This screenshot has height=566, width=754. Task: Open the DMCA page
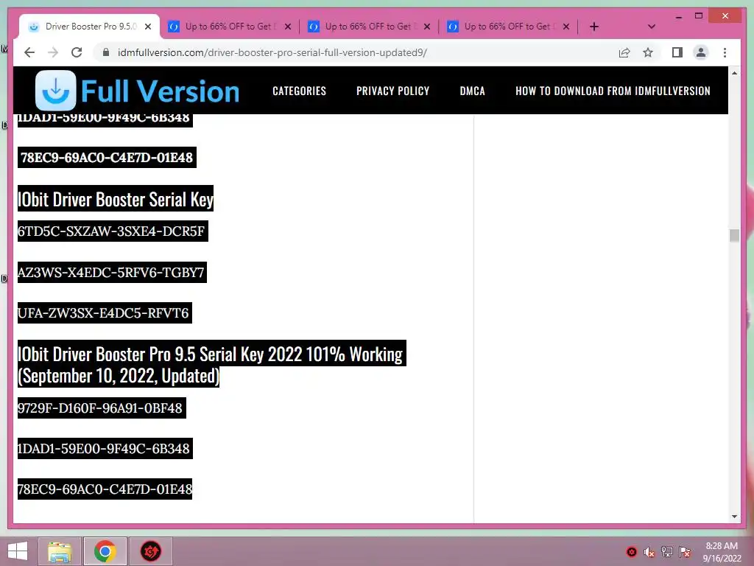click(x=472, y=91)
